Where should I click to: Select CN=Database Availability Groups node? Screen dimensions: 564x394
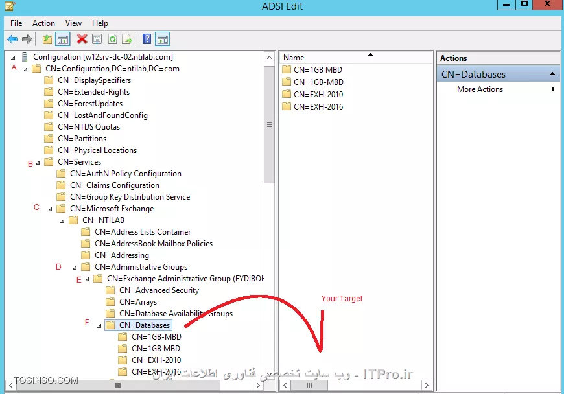coord(176,314)
